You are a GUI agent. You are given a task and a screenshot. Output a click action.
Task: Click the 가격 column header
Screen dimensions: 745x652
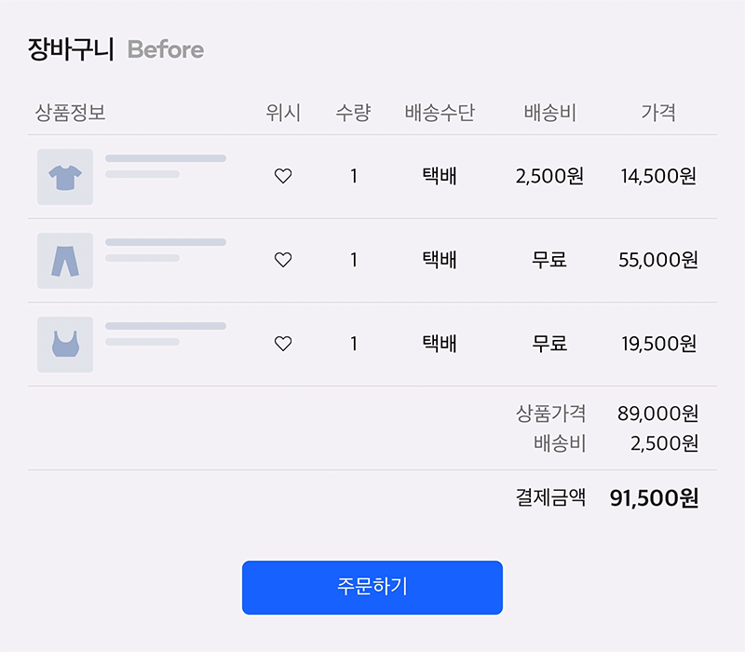click(658, 114)
